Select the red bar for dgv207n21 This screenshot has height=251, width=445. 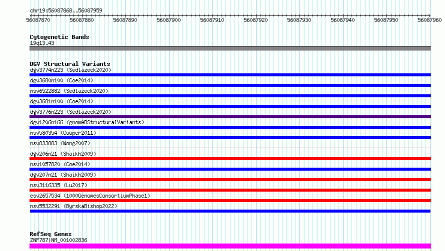[230, 180]
